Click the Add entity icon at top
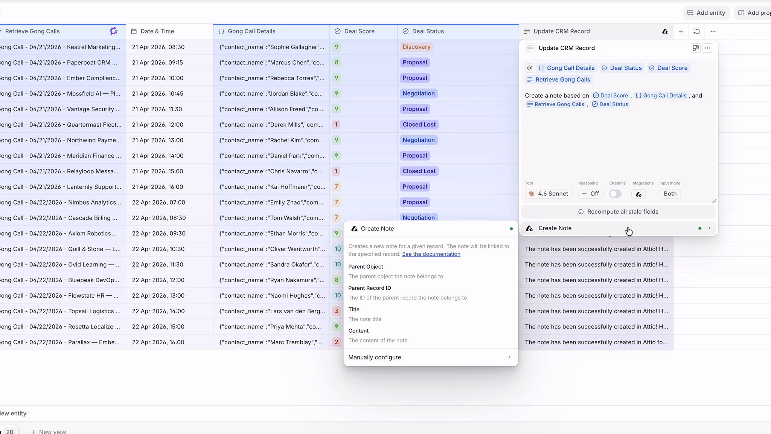 click(690, 13)
